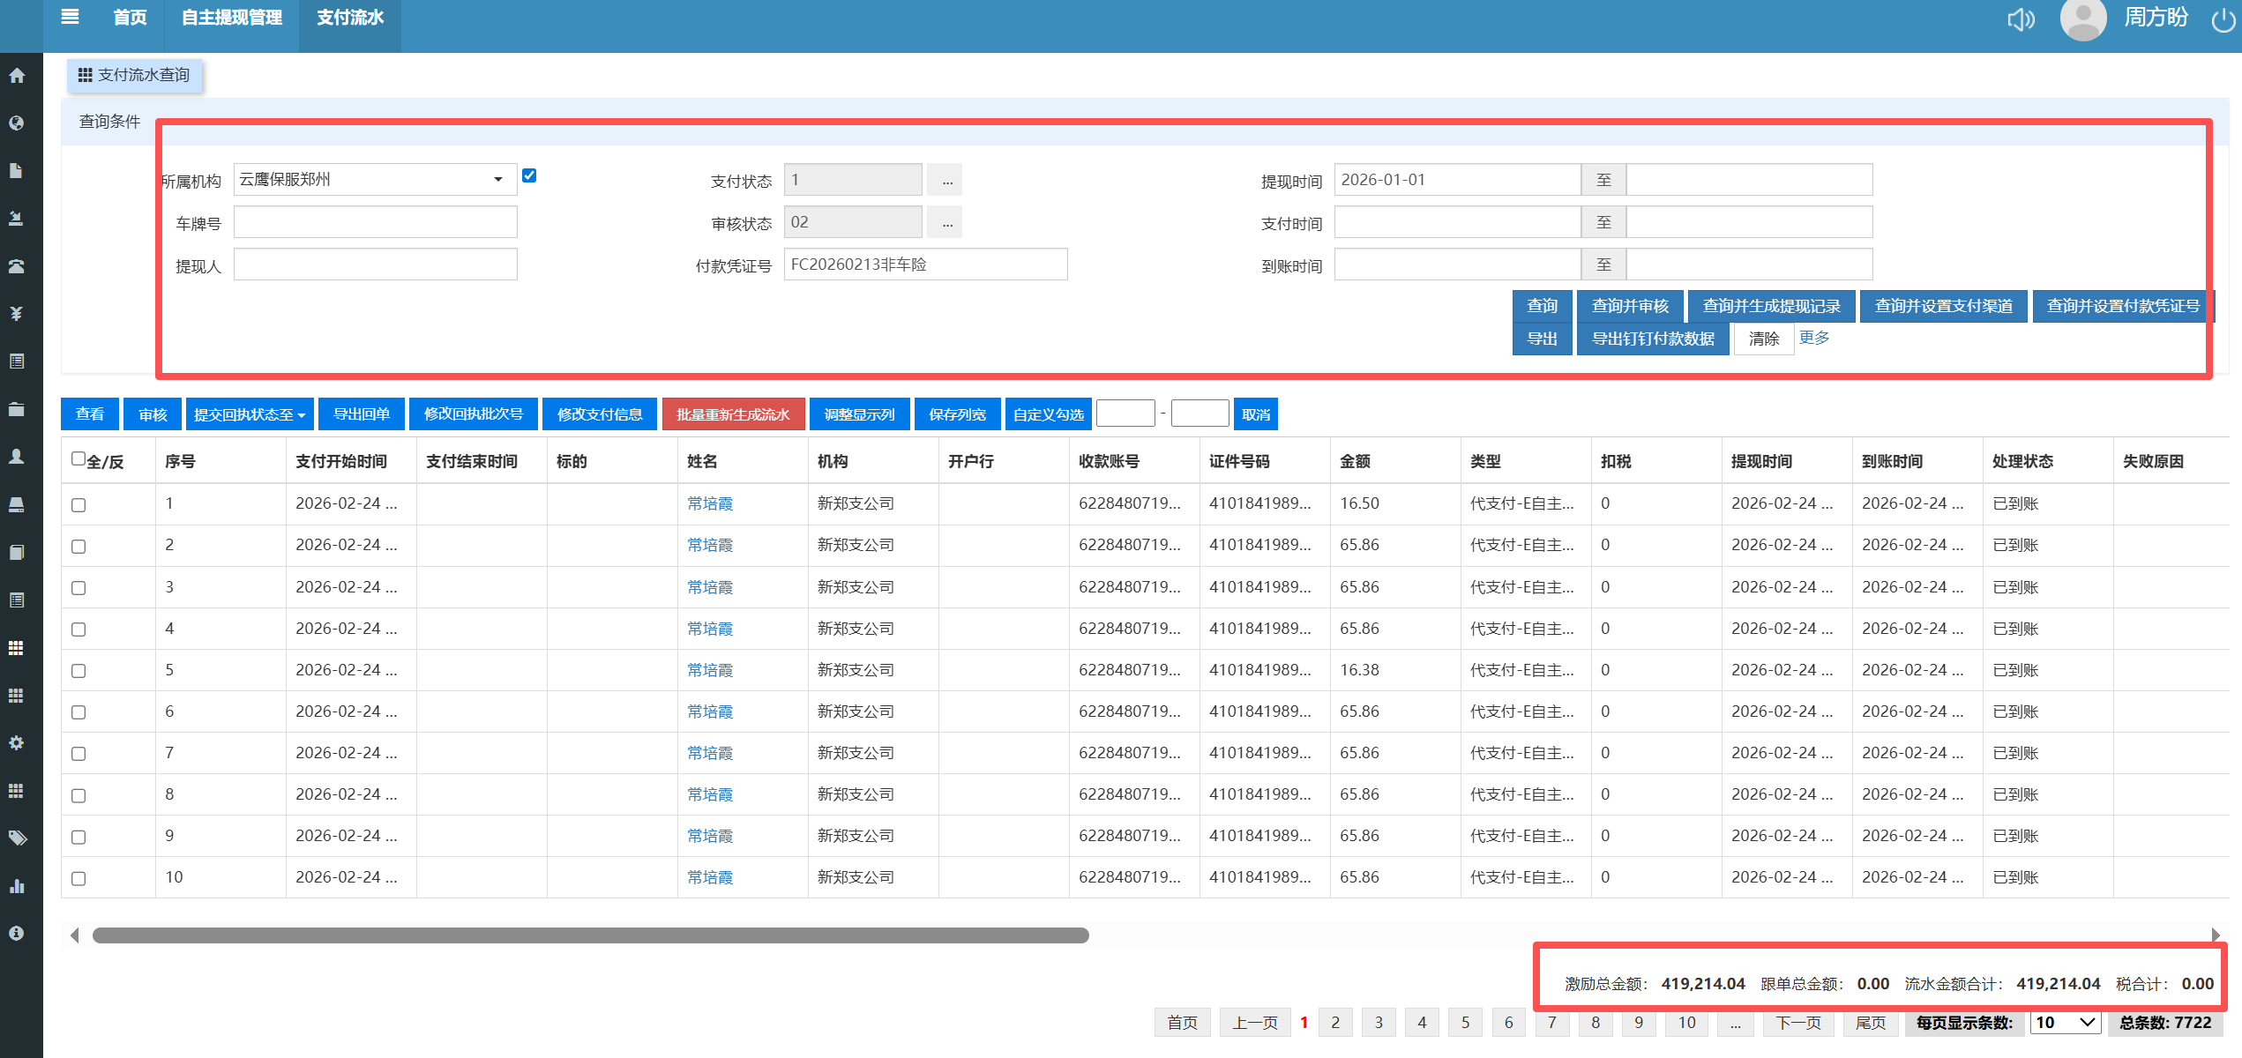Screen dimensions: 2242x1058
Task: Click the horizontal table scrollbar
Action: coord(590,935)
